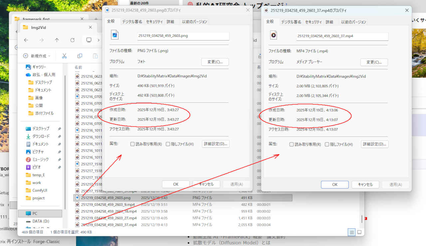Open the セキュリティ tab in MP4 properties
Viewport: 426px width, 246px height.
point(314,22)
